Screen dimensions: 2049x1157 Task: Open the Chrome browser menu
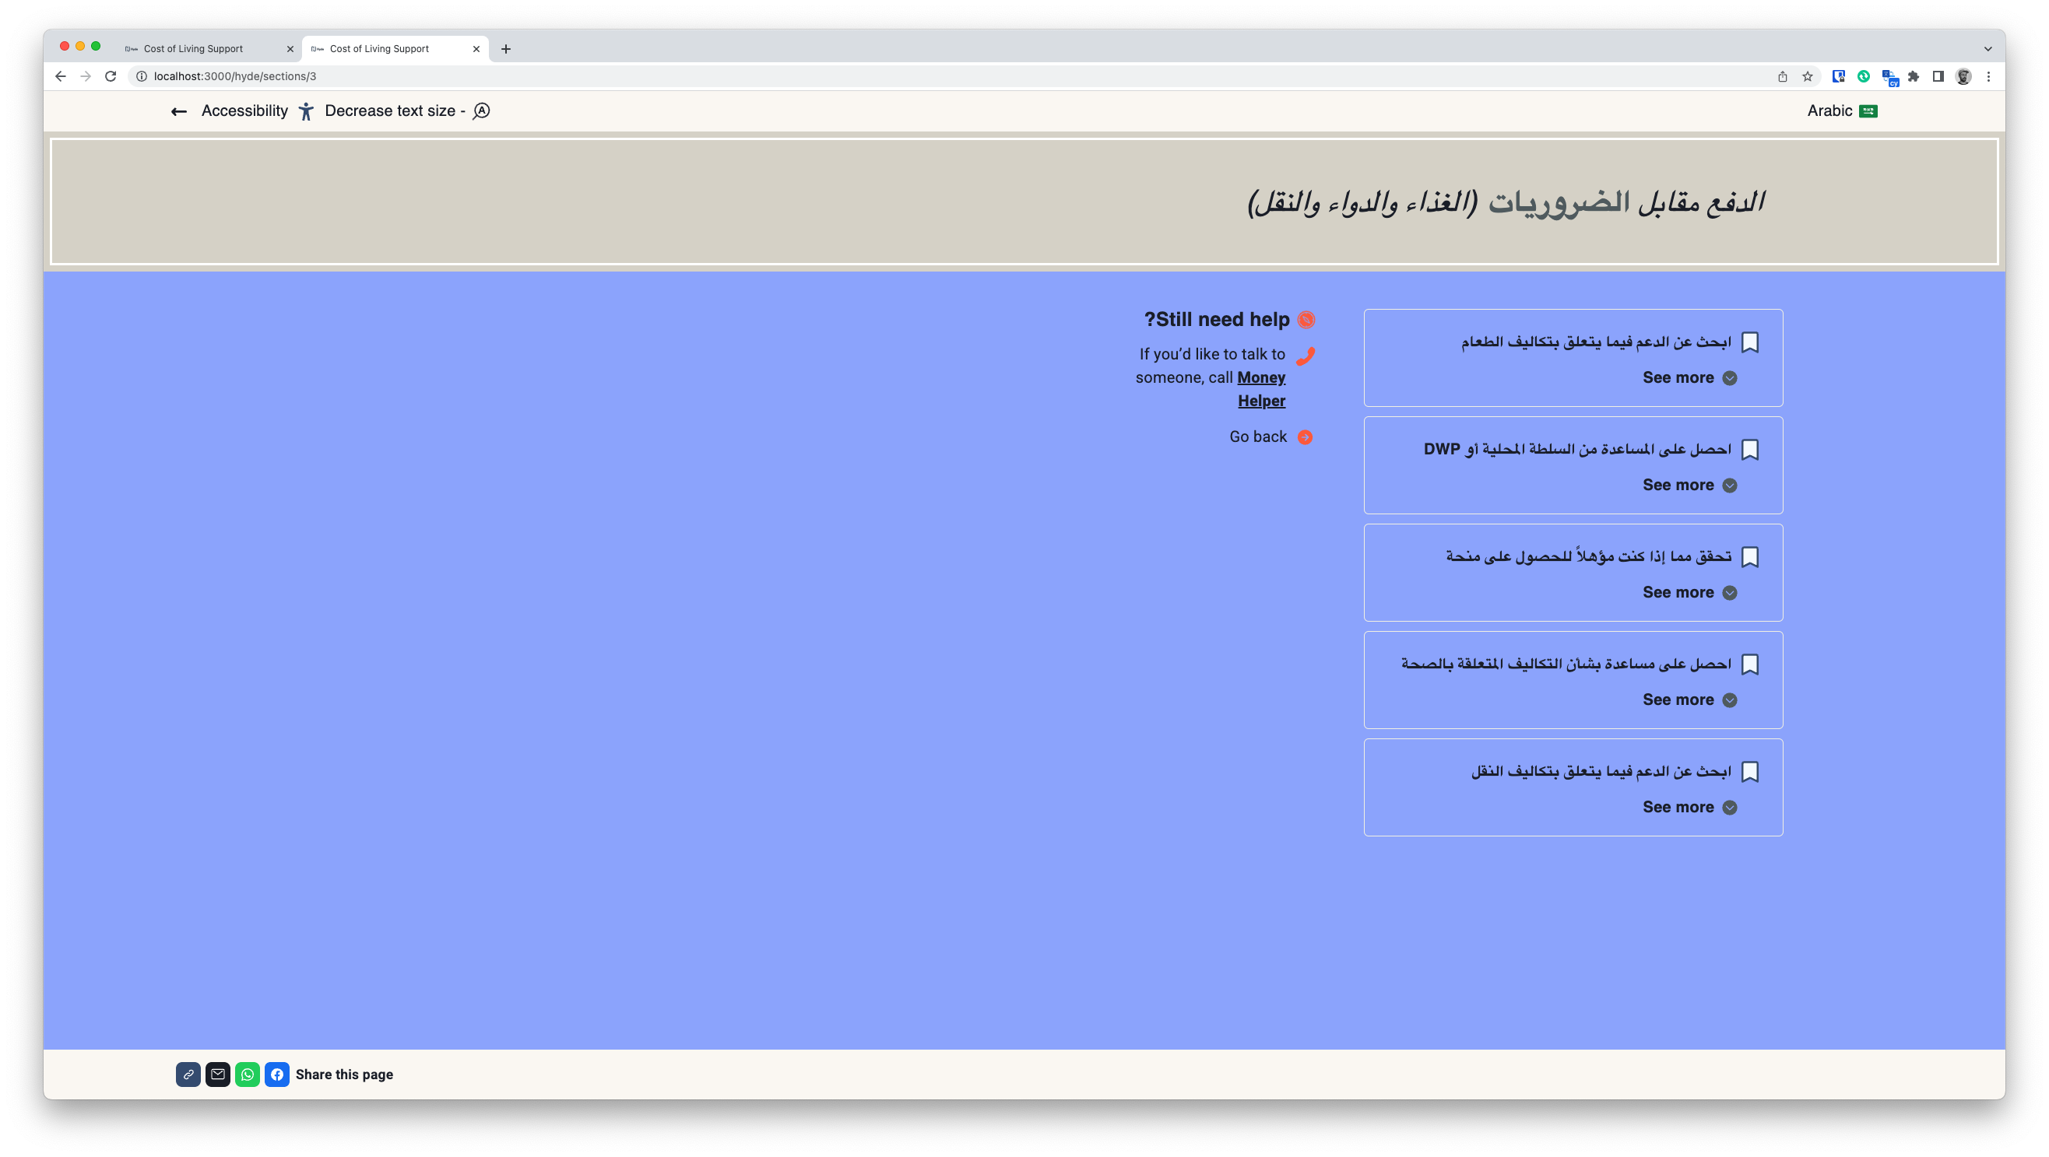[x=1988, y=76]
